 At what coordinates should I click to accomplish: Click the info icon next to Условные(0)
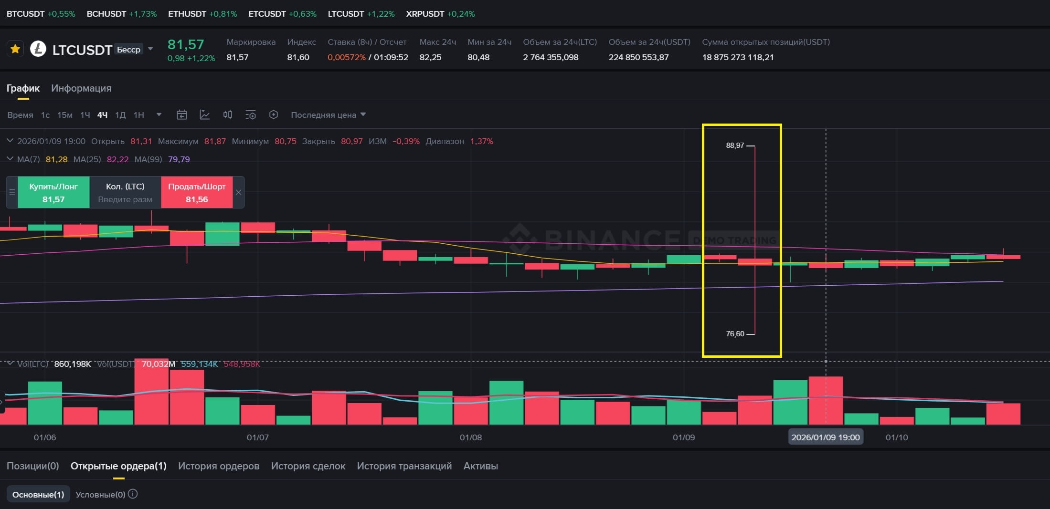(133, 494)
